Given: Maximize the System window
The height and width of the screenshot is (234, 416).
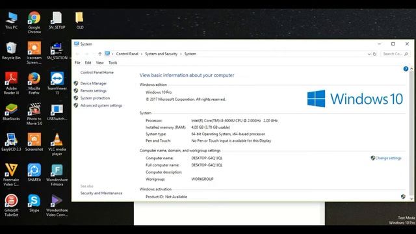Looking at the screenshot, I should [x=393, y=44].
